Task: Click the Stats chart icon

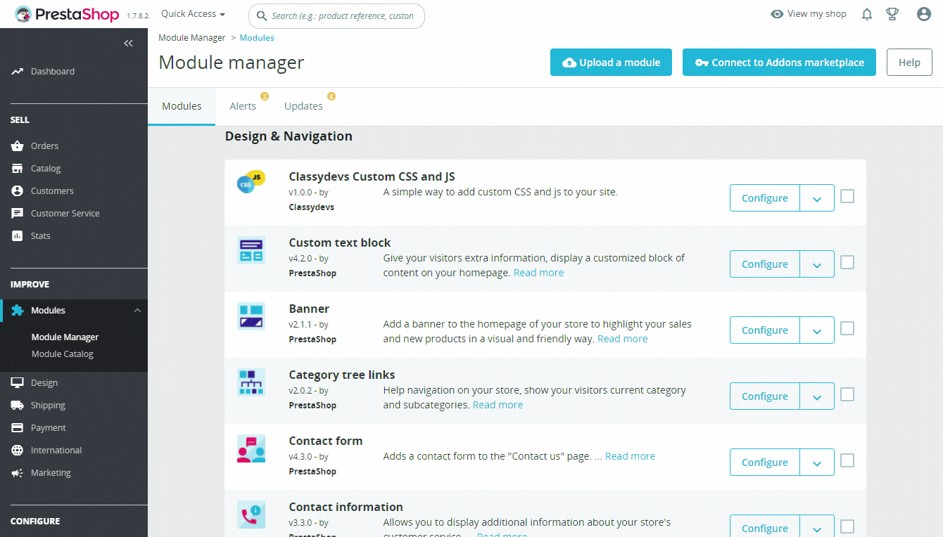Action: tap(17, 236)
